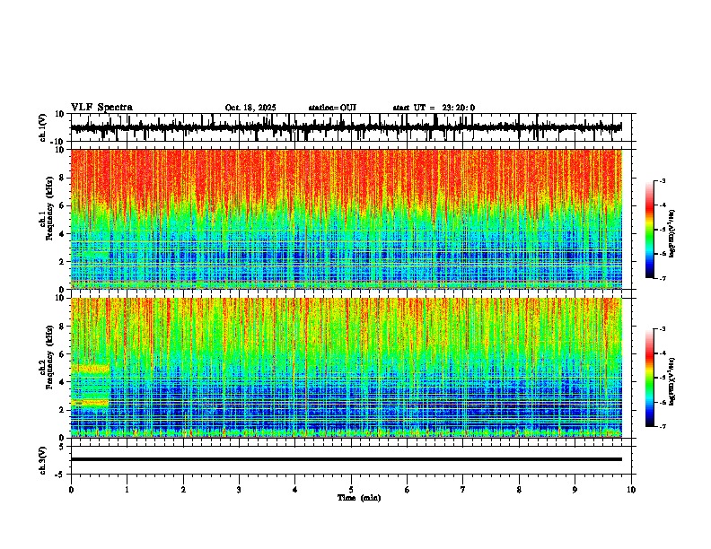
Task: Click time axis tick label "5"
Action: point(351,490)
